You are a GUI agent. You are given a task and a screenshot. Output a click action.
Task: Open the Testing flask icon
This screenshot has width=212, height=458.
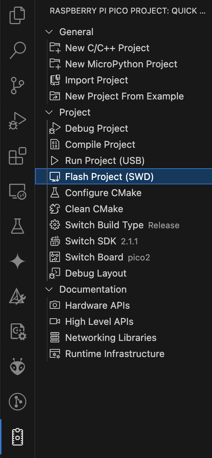[17, 226]
